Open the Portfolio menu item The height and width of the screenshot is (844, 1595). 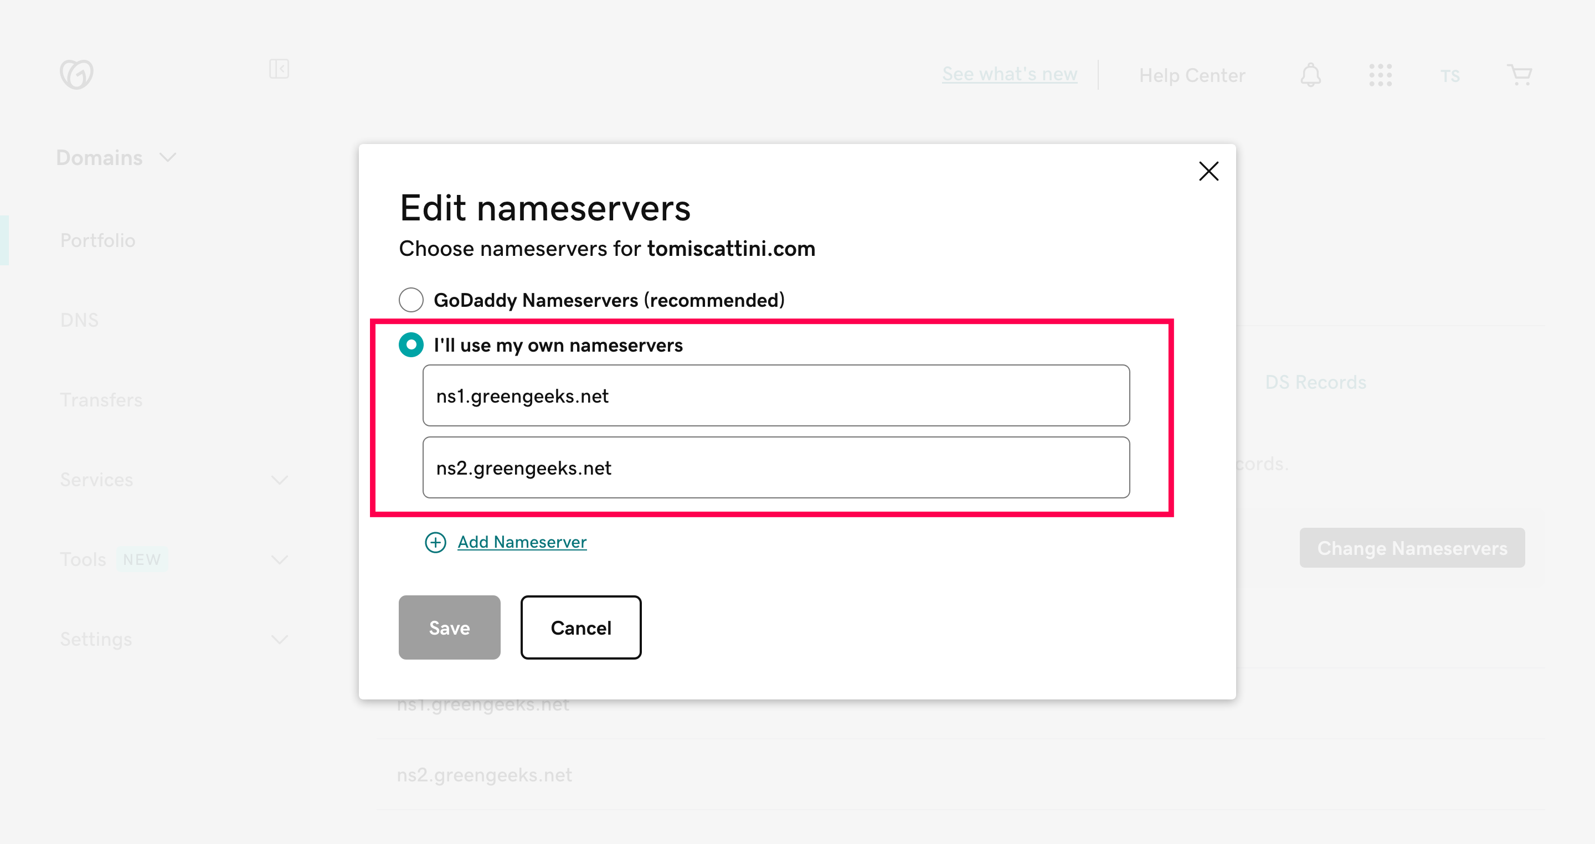97,240
